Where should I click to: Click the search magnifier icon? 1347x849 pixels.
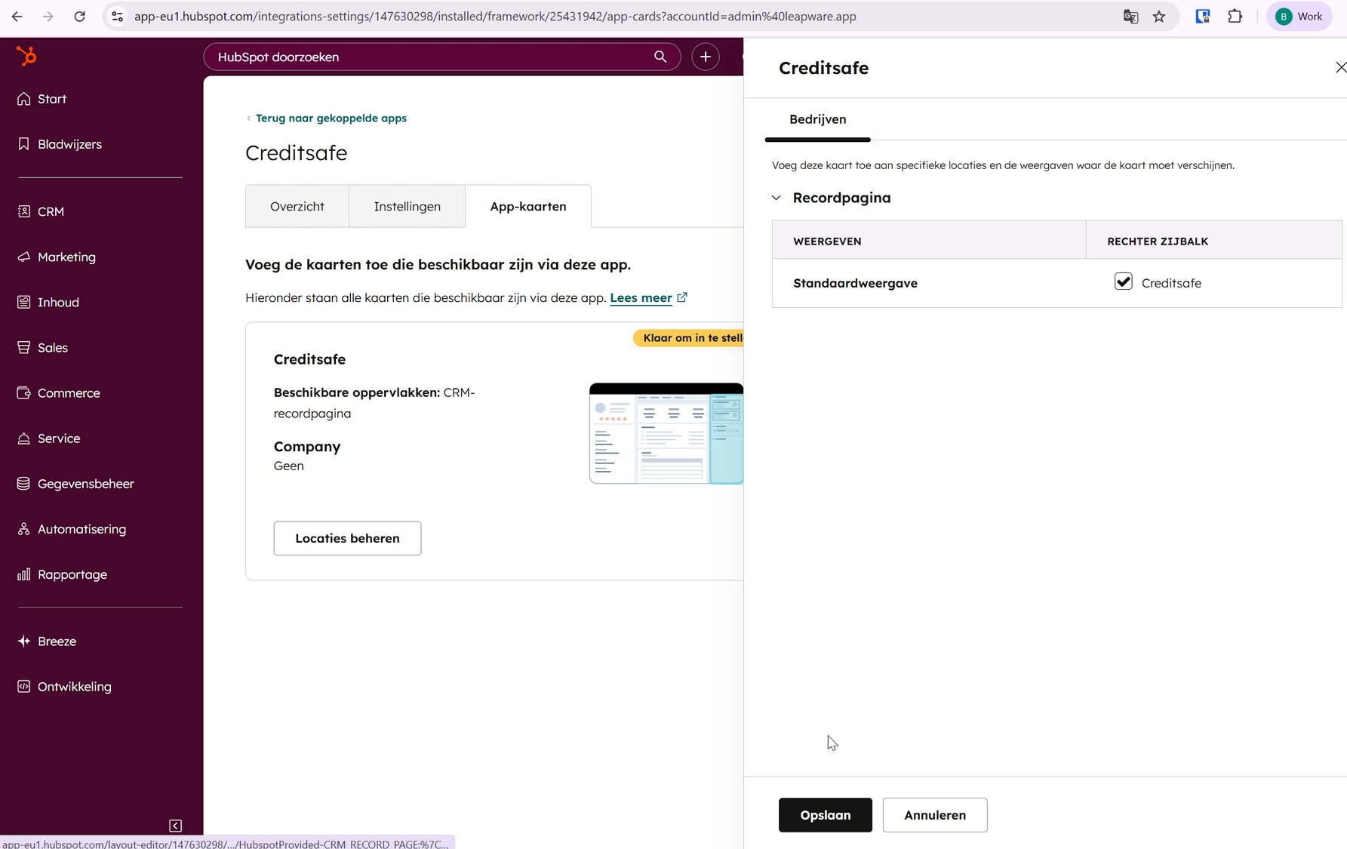pyautogui.click(x=660, y=57)
